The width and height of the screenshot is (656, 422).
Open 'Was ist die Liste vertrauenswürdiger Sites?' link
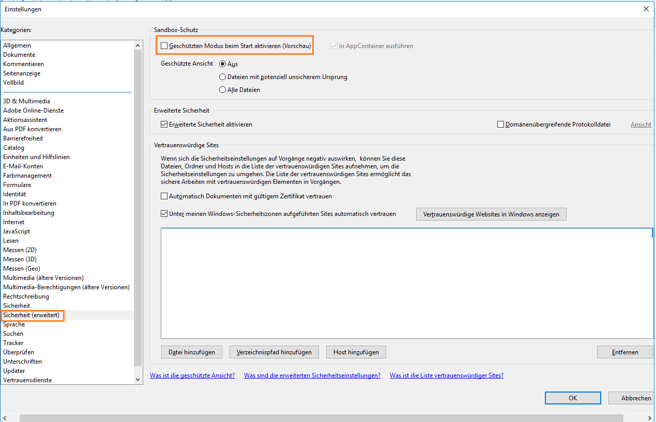pyautogui.click(x=447, y=376)
